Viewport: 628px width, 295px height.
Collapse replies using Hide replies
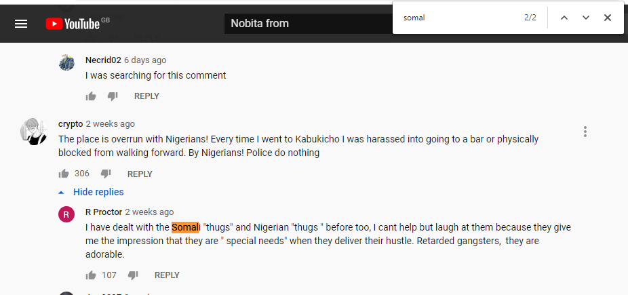(98, 192)
